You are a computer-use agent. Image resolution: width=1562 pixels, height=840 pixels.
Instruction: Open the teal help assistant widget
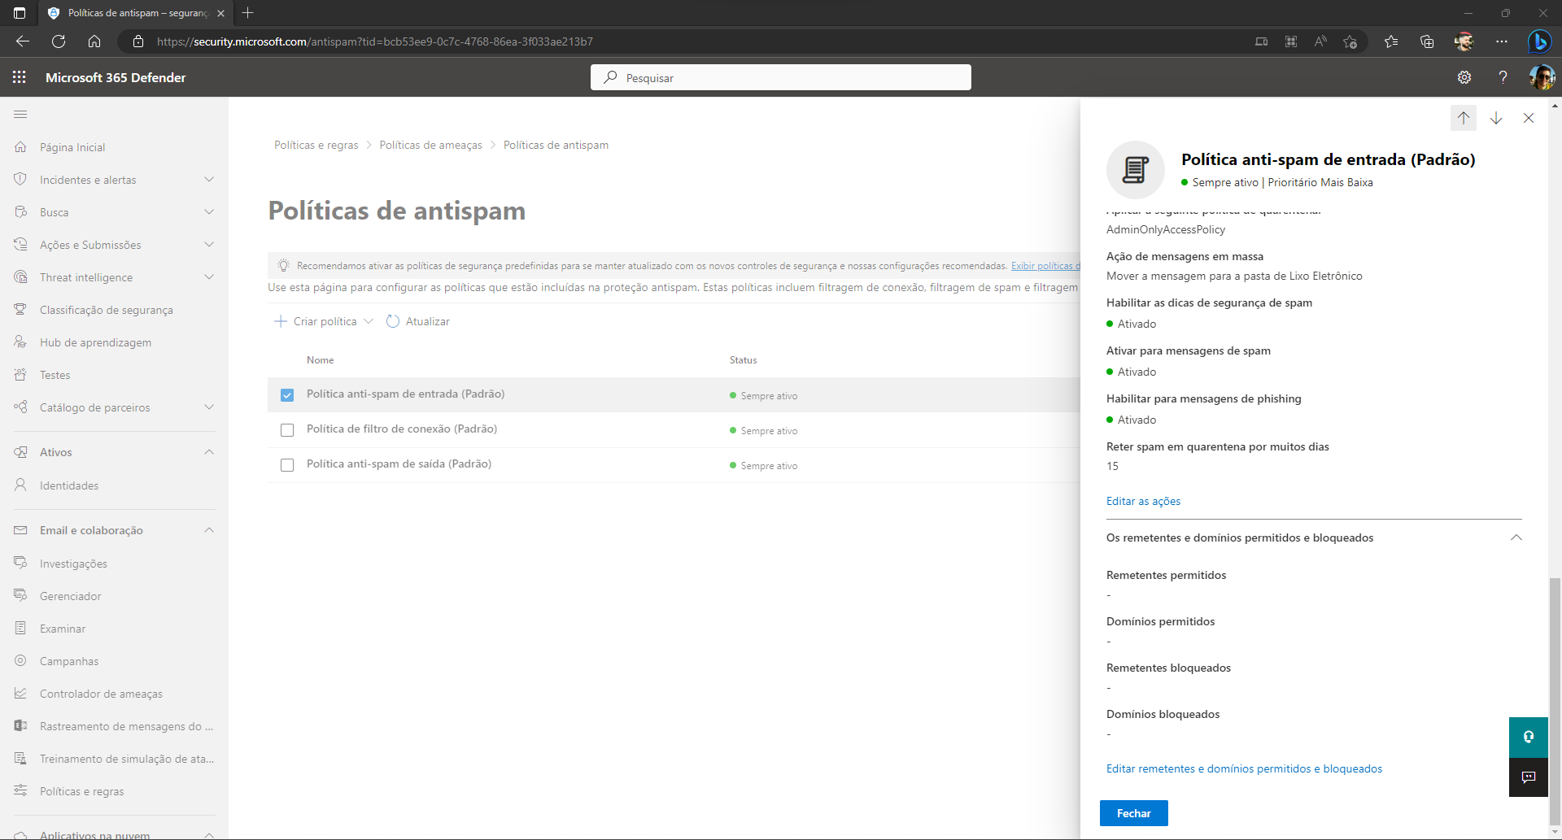click(x=1529, y=737)
